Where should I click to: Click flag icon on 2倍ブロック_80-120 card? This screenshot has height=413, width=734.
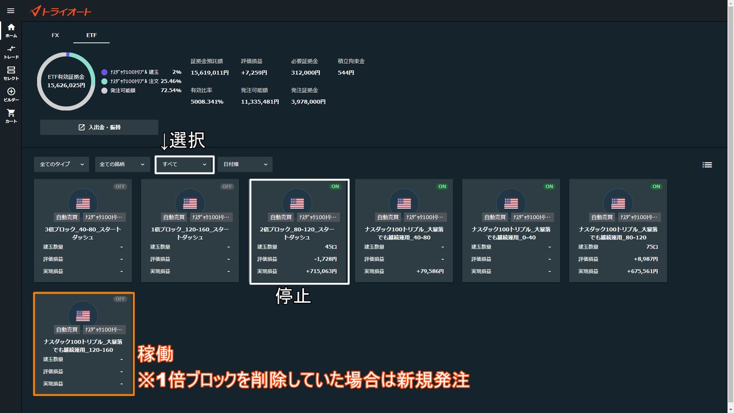297,203
